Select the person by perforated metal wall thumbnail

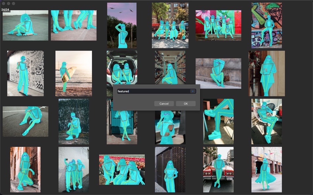point(170,169)
